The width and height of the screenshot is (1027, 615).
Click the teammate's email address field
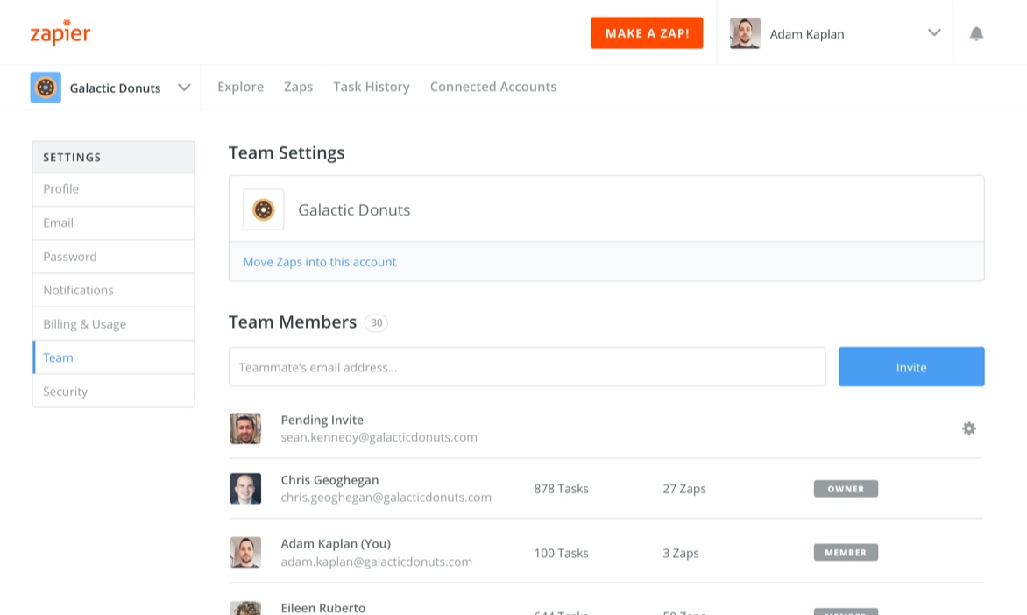point(526,367)
